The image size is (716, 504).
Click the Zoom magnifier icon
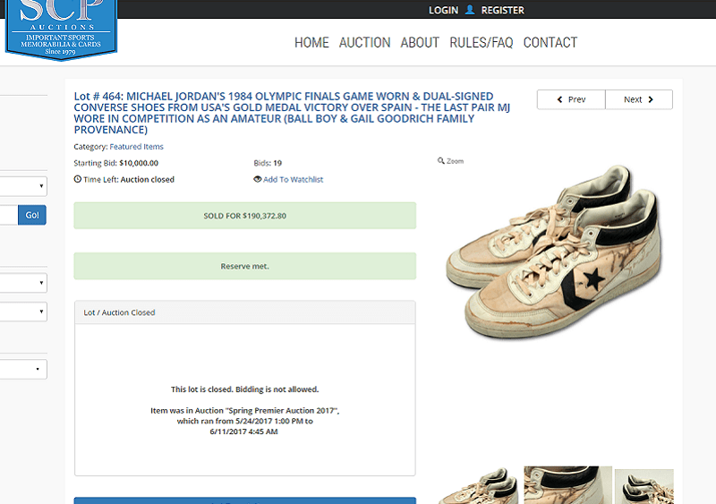click(x=440, y=161)
